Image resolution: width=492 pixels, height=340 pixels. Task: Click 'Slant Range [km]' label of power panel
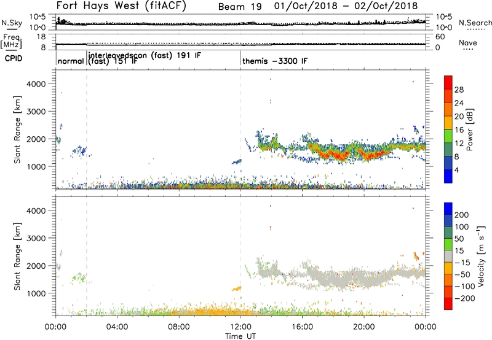tap(17, 129)
